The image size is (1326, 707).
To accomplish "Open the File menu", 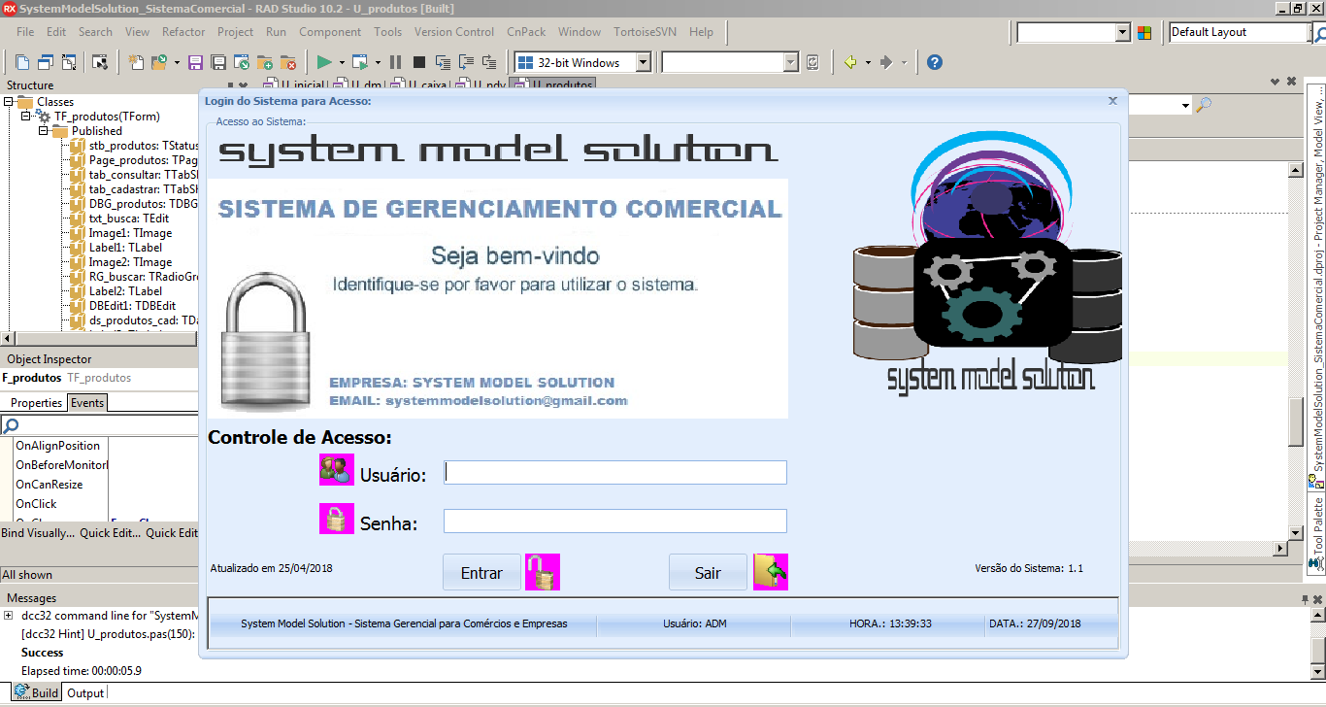I will 25,32.
